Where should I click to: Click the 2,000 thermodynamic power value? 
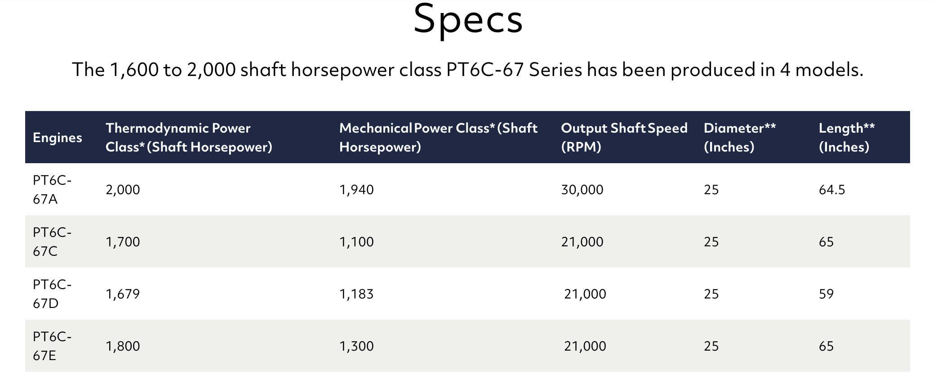click(x=123, y=190)
